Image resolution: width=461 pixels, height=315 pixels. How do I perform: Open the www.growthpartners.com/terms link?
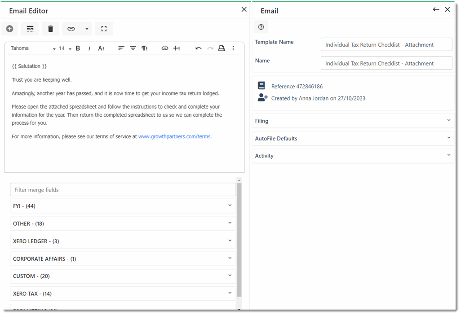point(174,136)
